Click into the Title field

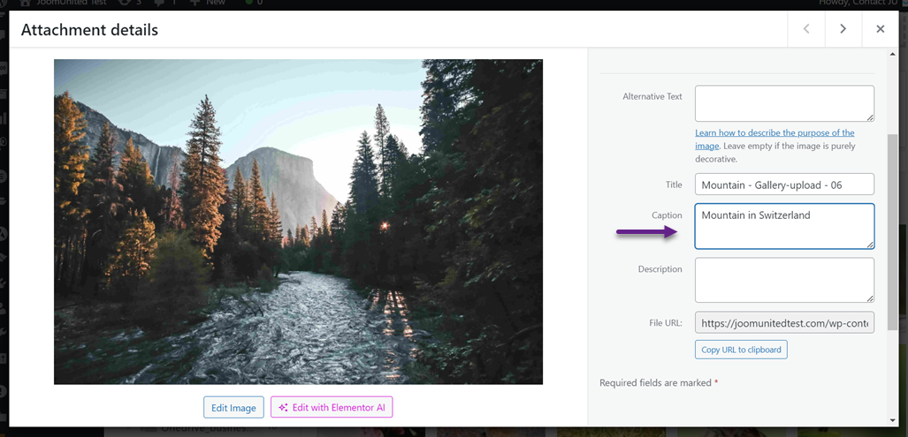(783, 184)
